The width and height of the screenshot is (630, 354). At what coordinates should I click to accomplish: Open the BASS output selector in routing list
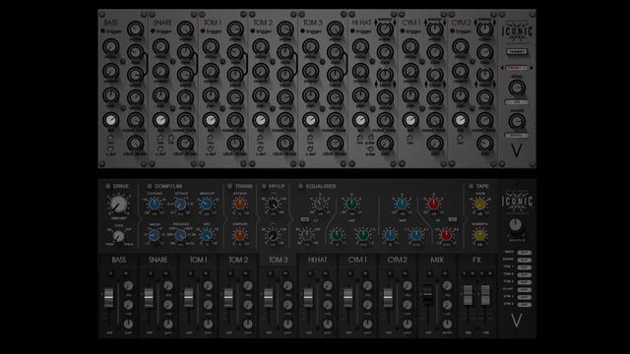pos(525,253)
